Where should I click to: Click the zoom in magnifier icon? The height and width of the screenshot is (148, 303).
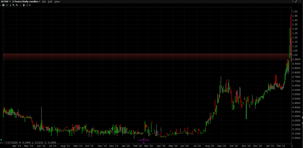point(14,5)
